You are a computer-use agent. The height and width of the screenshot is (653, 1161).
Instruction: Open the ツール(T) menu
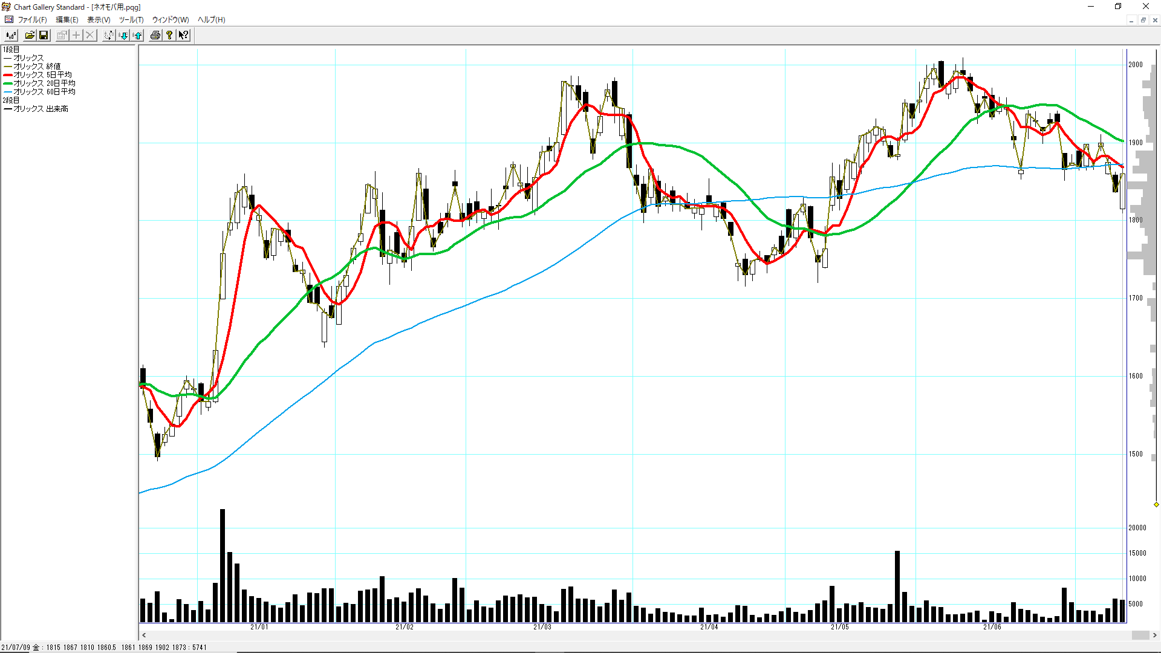131,20
